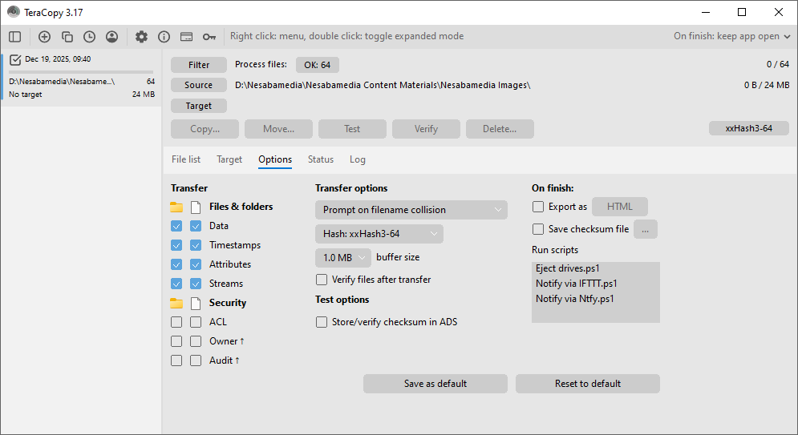
Task: Open the Log tab
Action: tap(358, 159)
